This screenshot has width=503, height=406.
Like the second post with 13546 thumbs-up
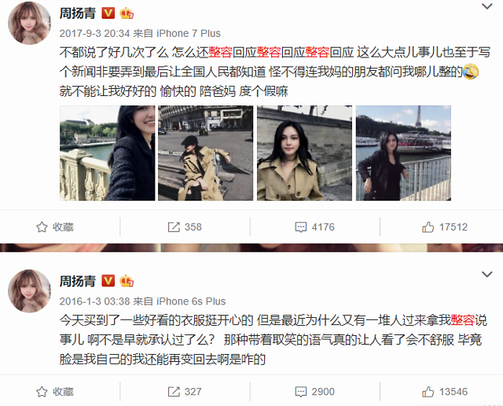coord(445,392)
